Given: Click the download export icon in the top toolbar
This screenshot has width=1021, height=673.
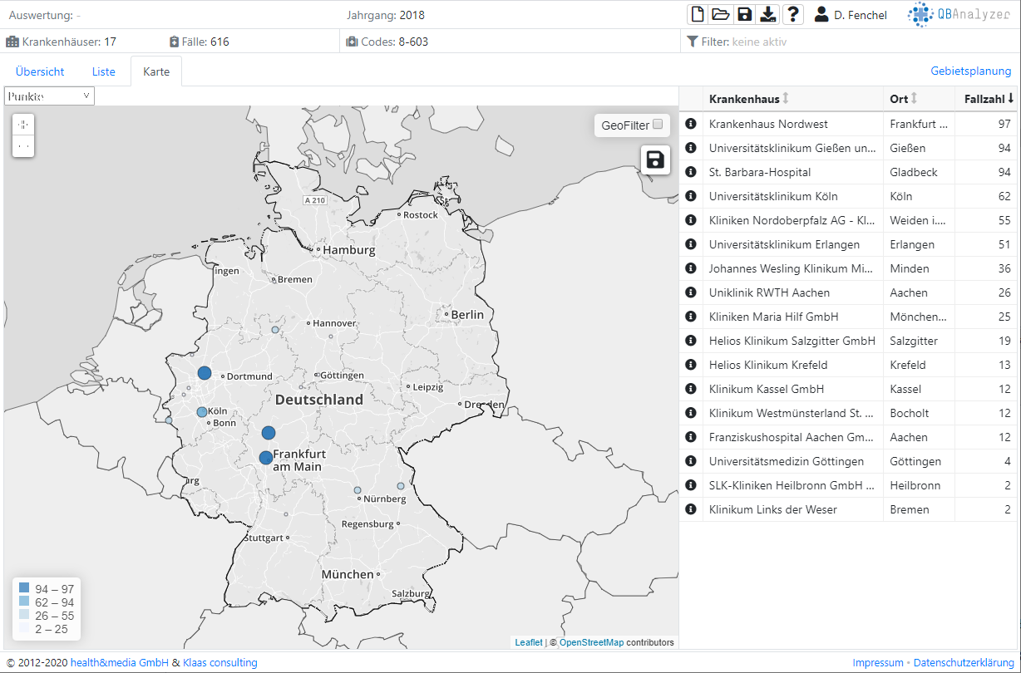Looking at the screenshot, I should [769, 14].
